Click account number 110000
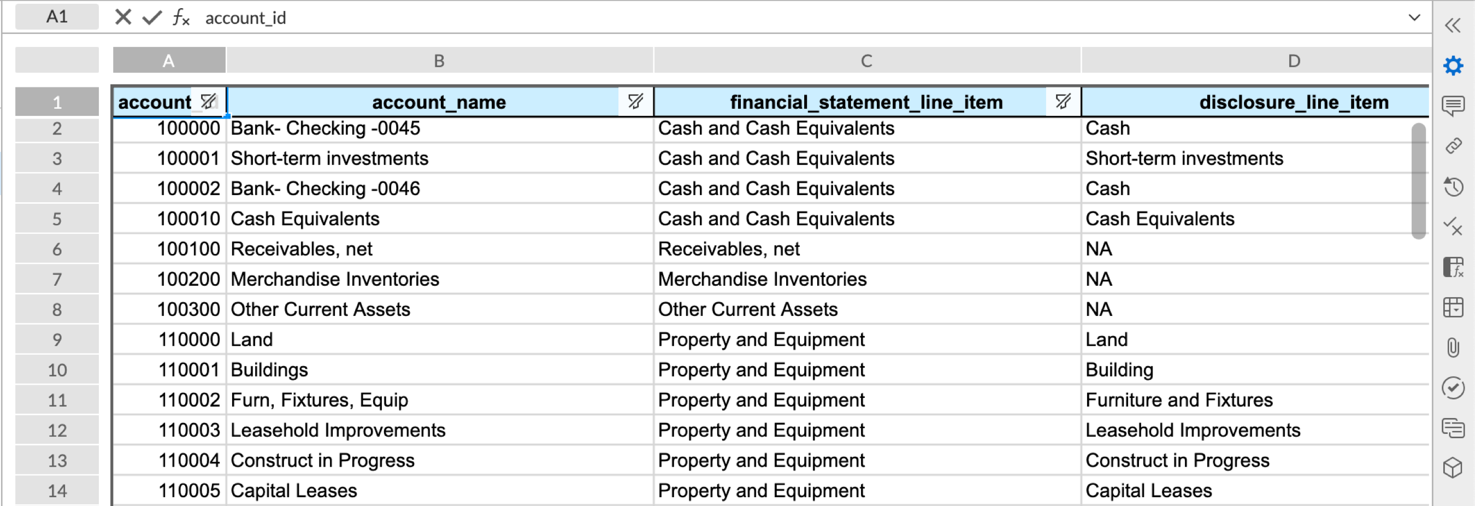The width and height of the screenshot is (1475, 506). pyautogui.click(x=169, y=340)
